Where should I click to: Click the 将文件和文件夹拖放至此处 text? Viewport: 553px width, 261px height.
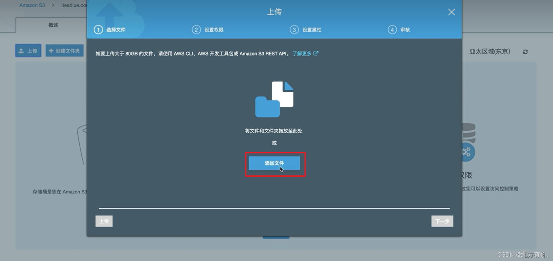tap(274, 131)
